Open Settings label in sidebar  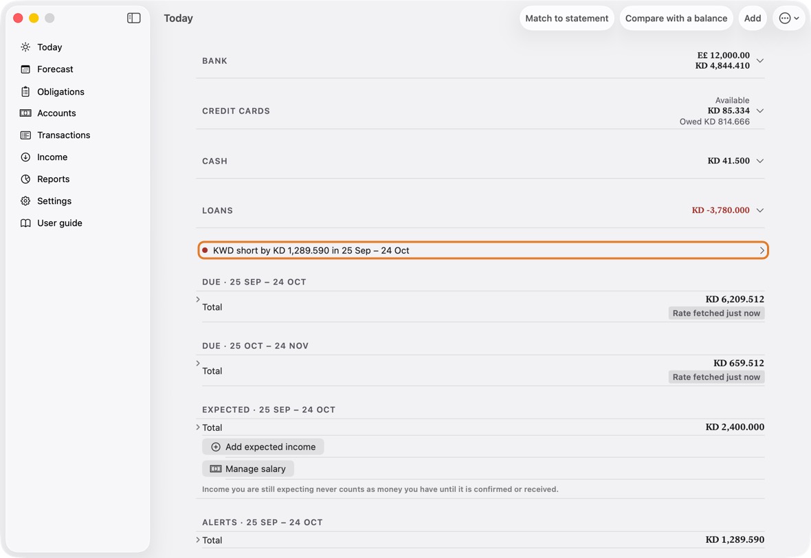click(54, 201)
